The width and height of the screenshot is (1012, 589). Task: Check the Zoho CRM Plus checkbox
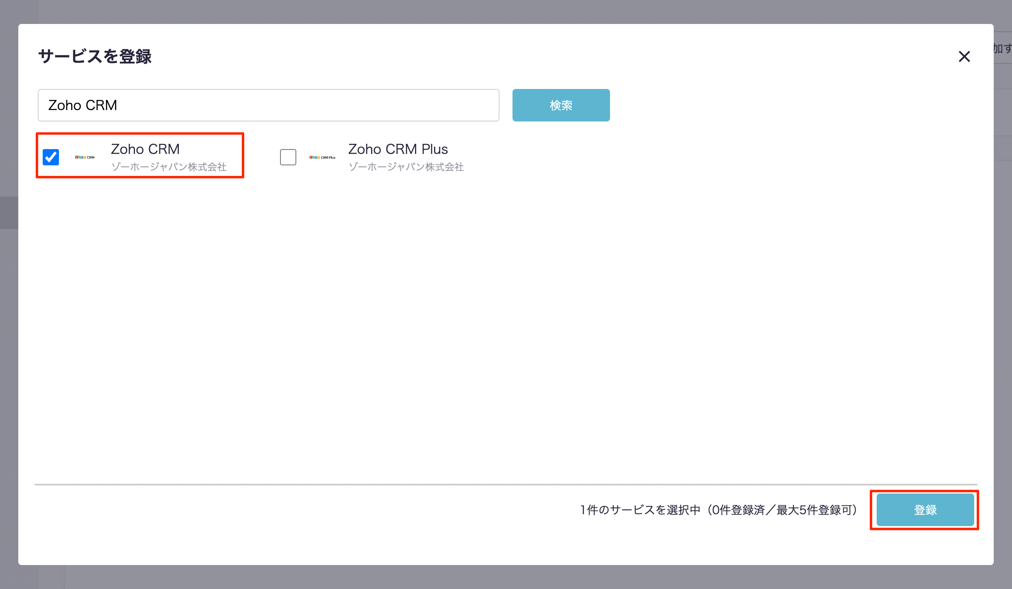click(x=288, y=157)
